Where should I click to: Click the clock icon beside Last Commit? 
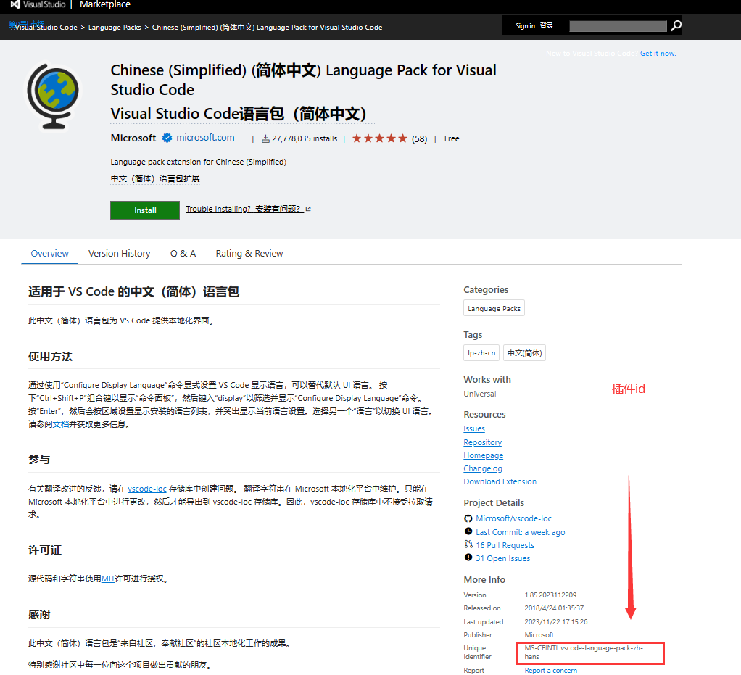468,531
